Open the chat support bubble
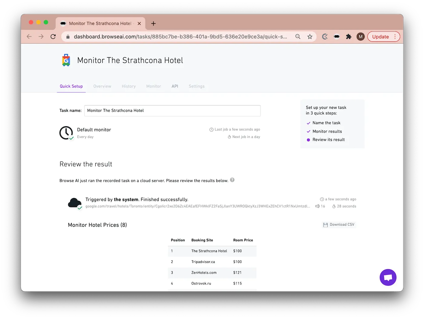 point(388,277)
